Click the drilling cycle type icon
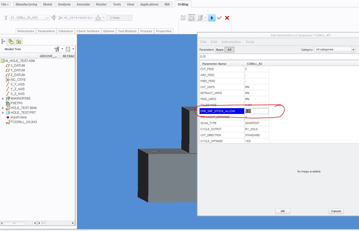Screen dimensions: 359x231 98,18
